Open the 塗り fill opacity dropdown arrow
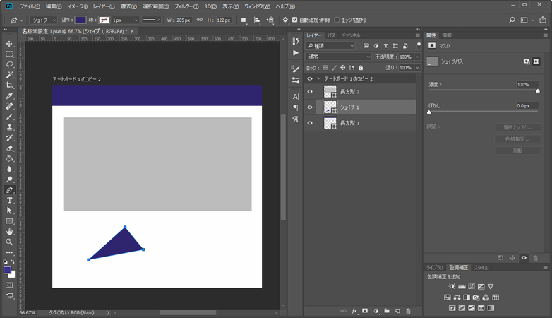The image size is (552, 318). tap(417, 67)
